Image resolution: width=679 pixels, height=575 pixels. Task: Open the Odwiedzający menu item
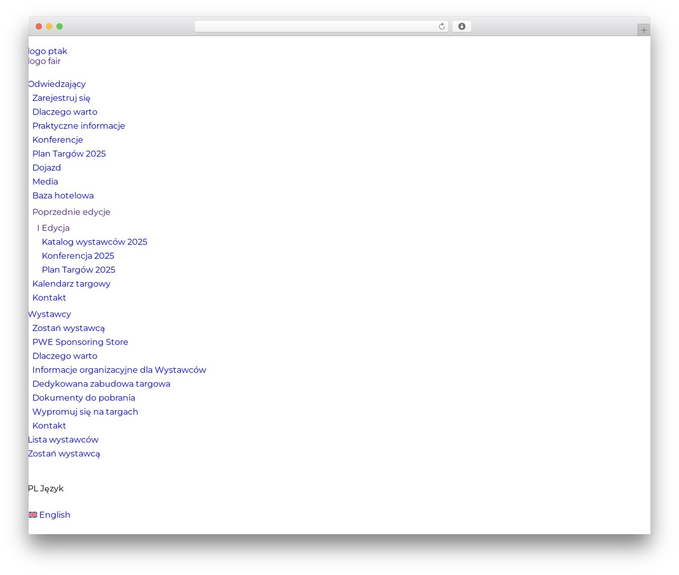[x=57, y=84]
